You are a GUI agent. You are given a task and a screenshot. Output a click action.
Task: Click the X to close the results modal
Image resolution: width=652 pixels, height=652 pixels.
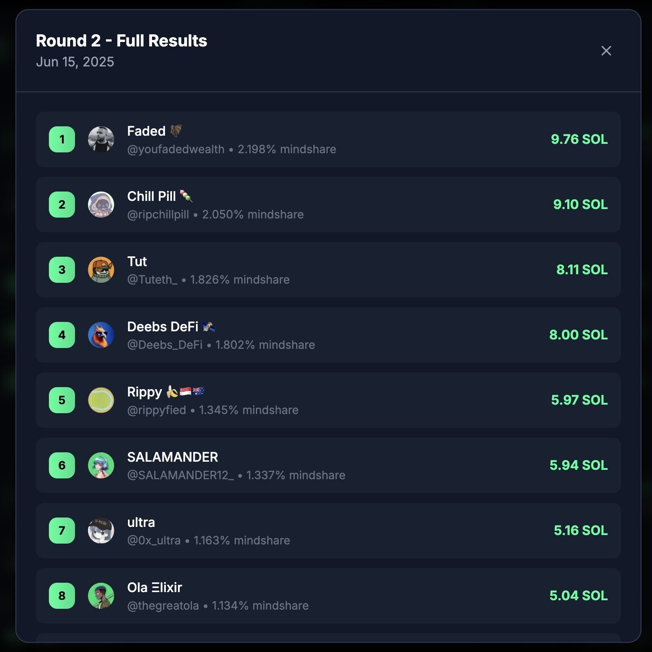(606, 51)
